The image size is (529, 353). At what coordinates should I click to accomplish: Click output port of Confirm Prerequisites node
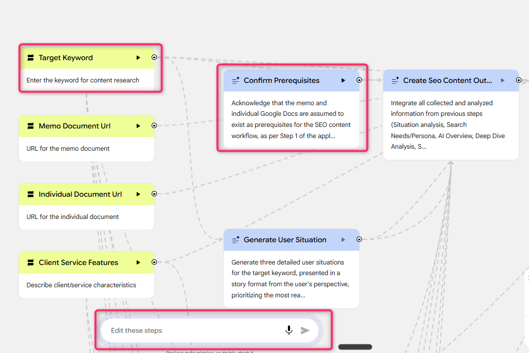pos(359,80)
